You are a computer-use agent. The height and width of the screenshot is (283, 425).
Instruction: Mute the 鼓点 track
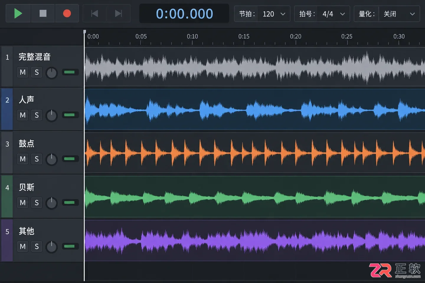click(23, 159)
